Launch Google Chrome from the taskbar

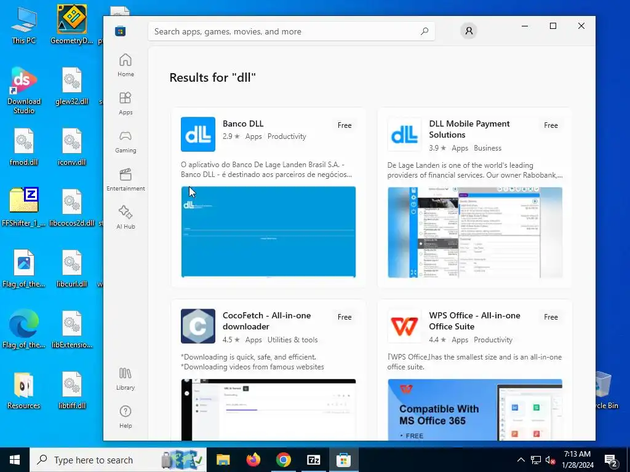pos(283,460)
